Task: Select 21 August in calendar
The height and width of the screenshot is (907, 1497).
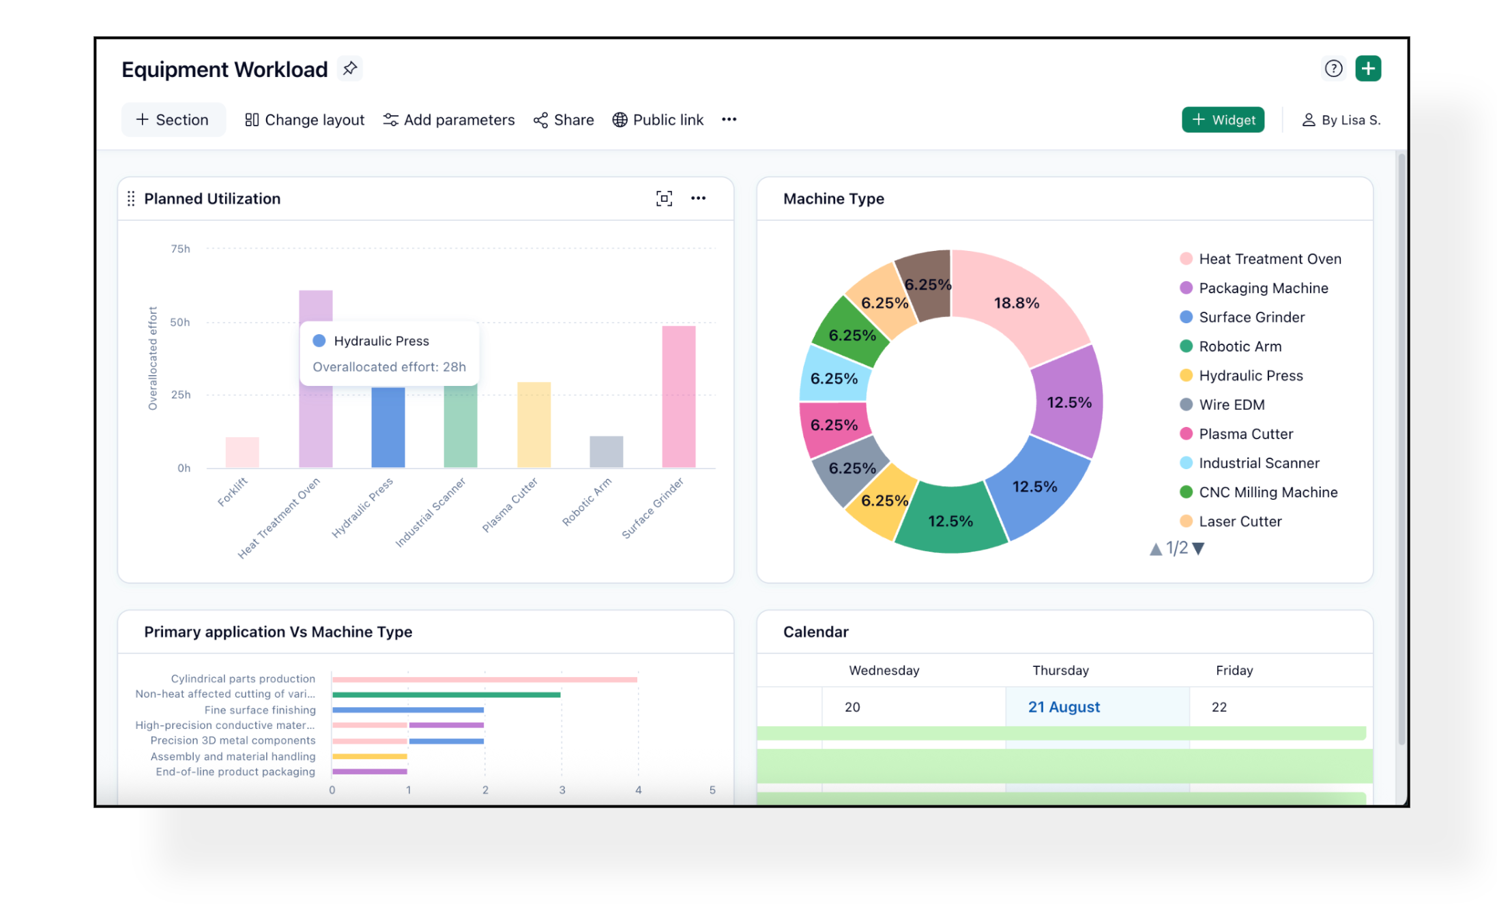Action: [x=1063, y=707]
